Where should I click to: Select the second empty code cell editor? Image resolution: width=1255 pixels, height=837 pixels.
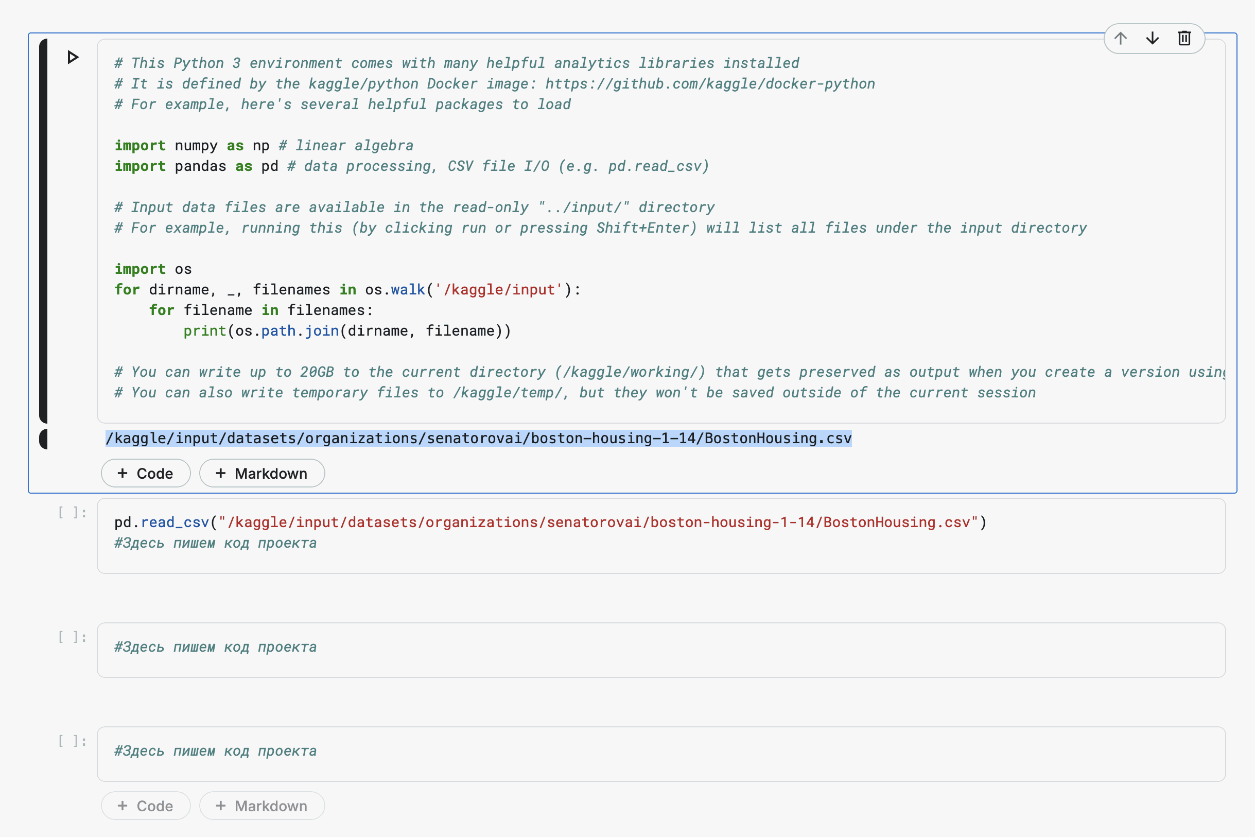(x=661, y=650)
